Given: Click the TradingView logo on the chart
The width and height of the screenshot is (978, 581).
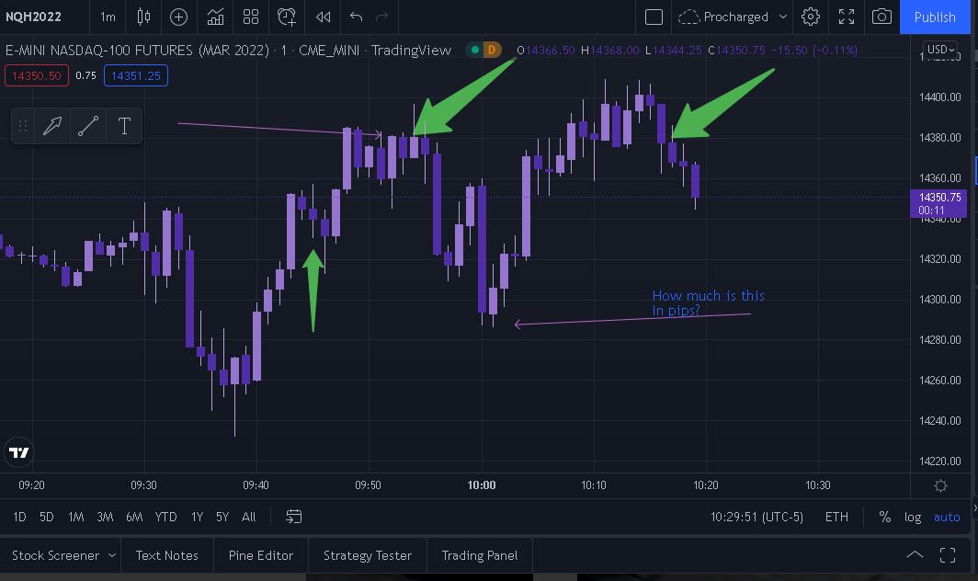Looking at the screenshot, I should point(18,452).
